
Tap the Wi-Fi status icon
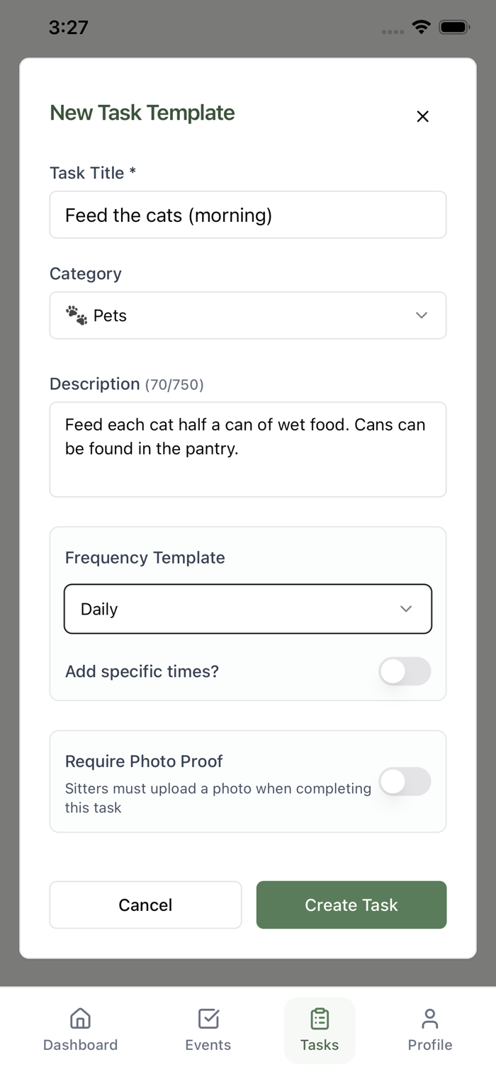coord(422,28)
